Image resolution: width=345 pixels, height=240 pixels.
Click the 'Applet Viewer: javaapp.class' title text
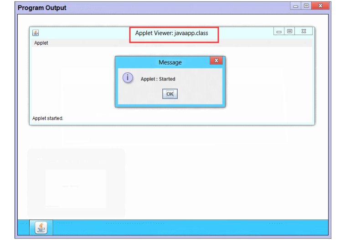tap(171, 33)
